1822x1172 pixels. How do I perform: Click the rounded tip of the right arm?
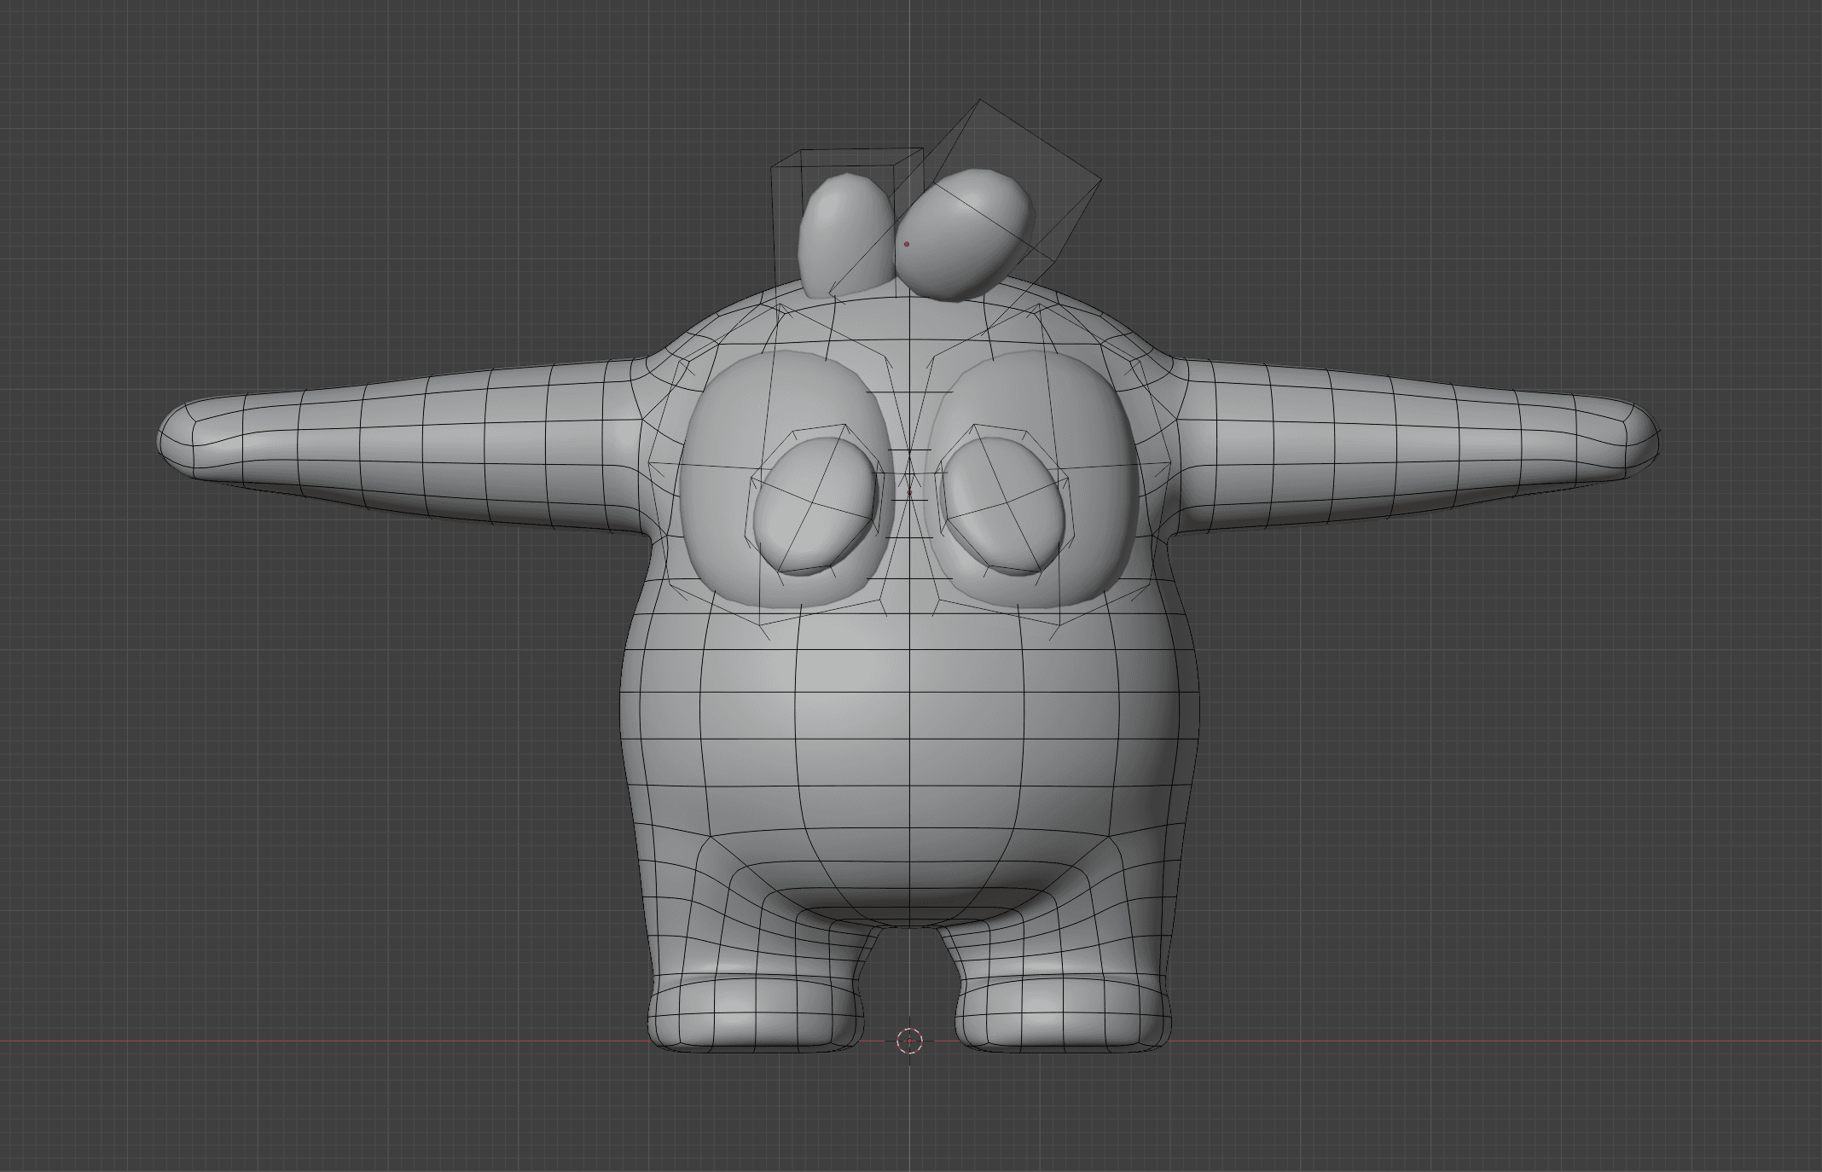(1642, 442)
